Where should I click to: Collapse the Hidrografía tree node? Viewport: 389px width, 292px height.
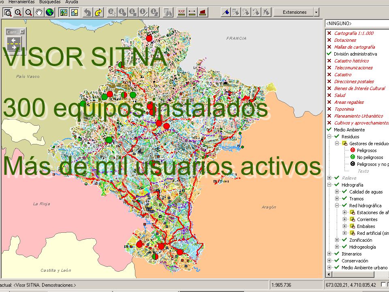coord(329,185)
